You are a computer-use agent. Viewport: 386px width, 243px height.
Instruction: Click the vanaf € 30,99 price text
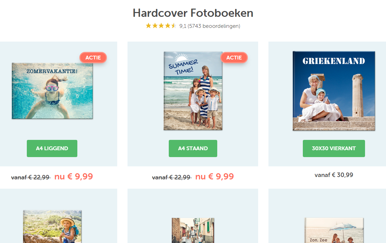(334, 175)
